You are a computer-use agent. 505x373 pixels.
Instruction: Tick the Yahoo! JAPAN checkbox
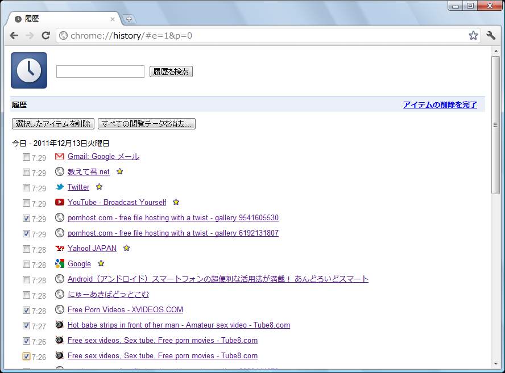point(26,249)
